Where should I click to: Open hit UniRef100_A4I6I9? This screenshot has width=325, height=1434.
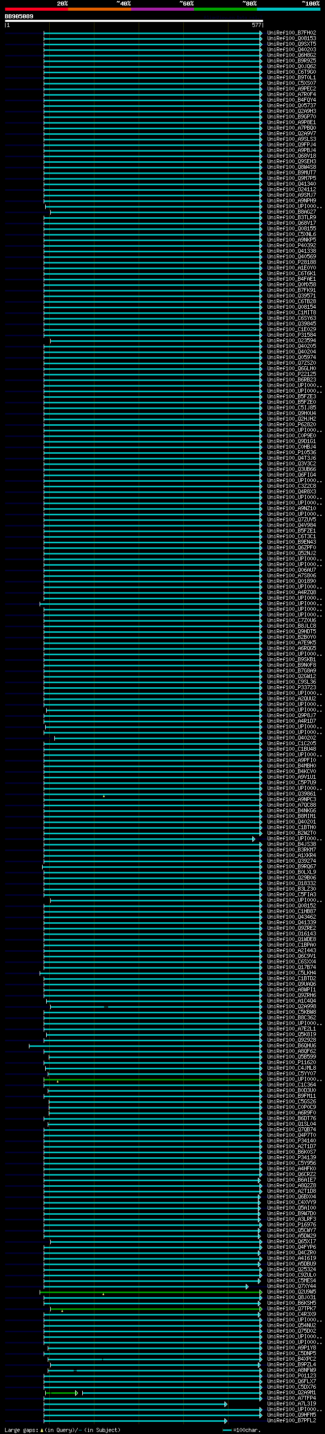tap(291, 1258)
